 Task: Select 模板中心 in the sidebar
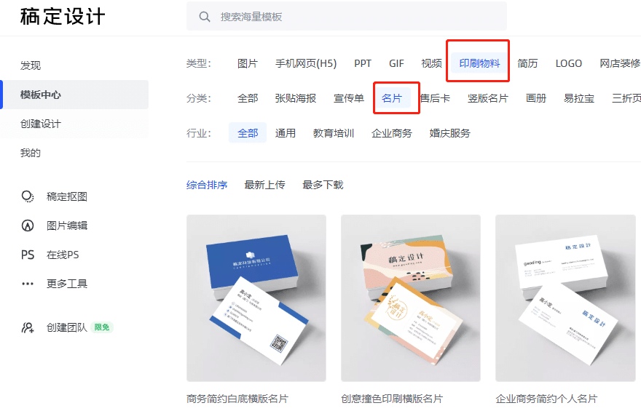[x=74, y=95]
